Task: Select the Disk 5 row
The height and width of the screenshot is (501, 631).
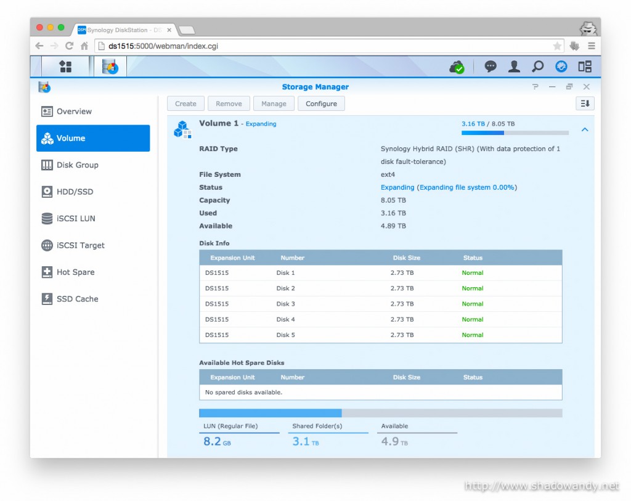Action: pos(380,335)
